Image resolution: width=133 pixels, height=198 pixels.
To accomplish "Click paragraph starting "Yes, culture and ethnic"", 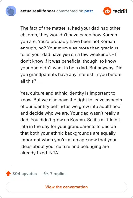I will (x=71, y=123).
